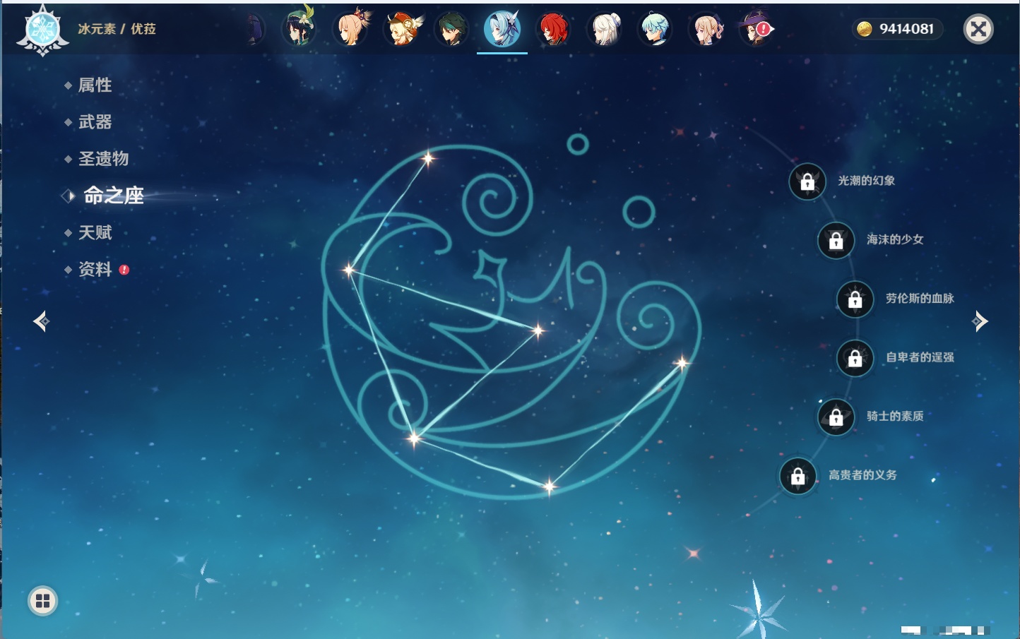This screenshot has height=639, width=1020.
Task: Select Venti's avatar with green hat
Action: (299, 29)
